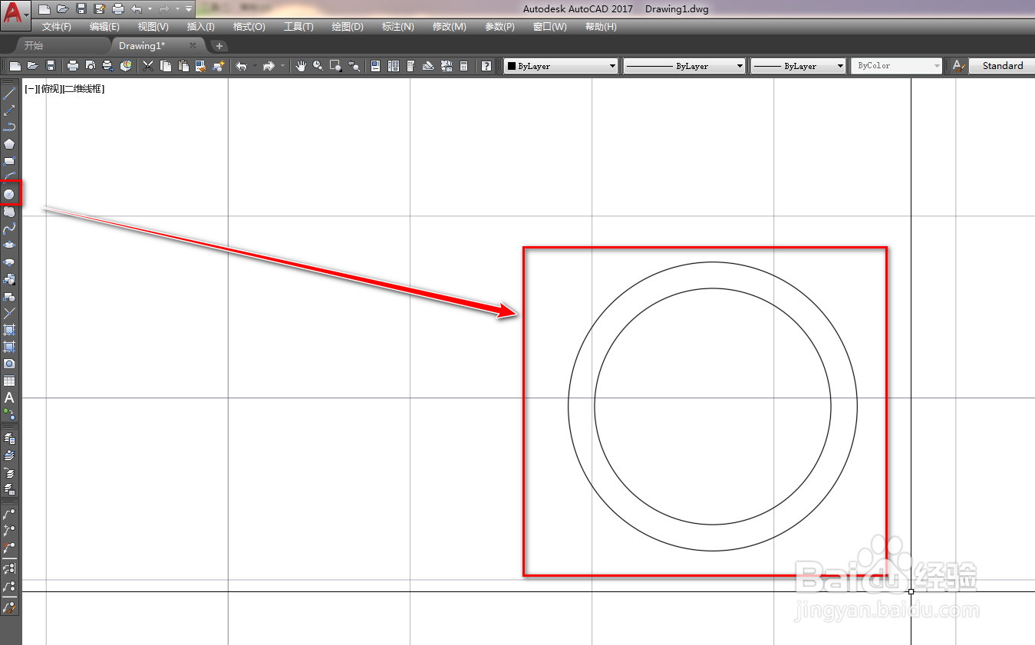
Task: Select the Hatch tool
Action: [x=9, y=330]
